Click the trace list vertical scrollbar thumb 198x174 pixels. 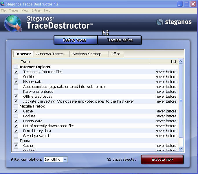181,101
